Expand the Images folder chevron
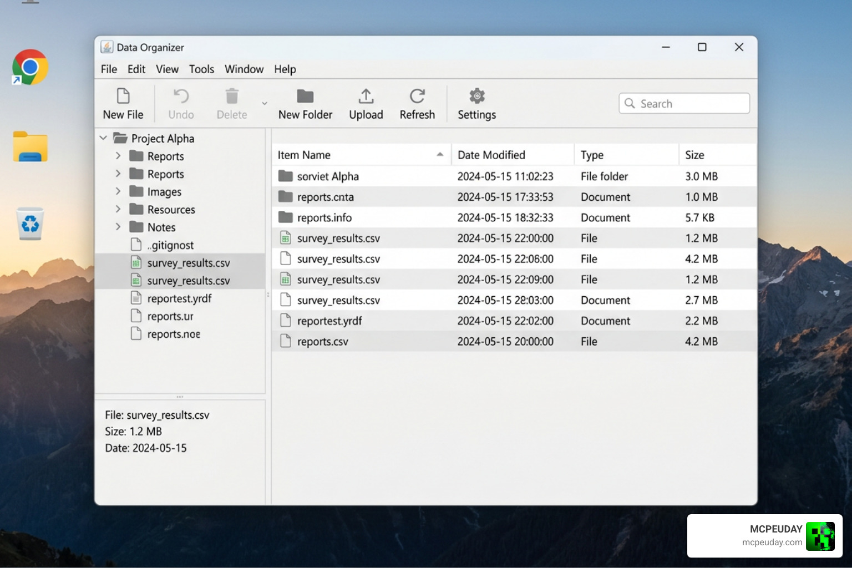The height and width of the screenshot is (568, 852). [118, 191]
